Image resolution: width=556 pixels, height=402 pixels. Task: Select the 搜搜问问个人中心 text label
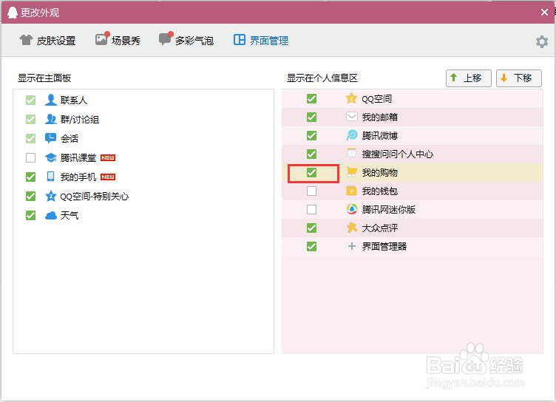pyautogui.click(x=398, y=154)
